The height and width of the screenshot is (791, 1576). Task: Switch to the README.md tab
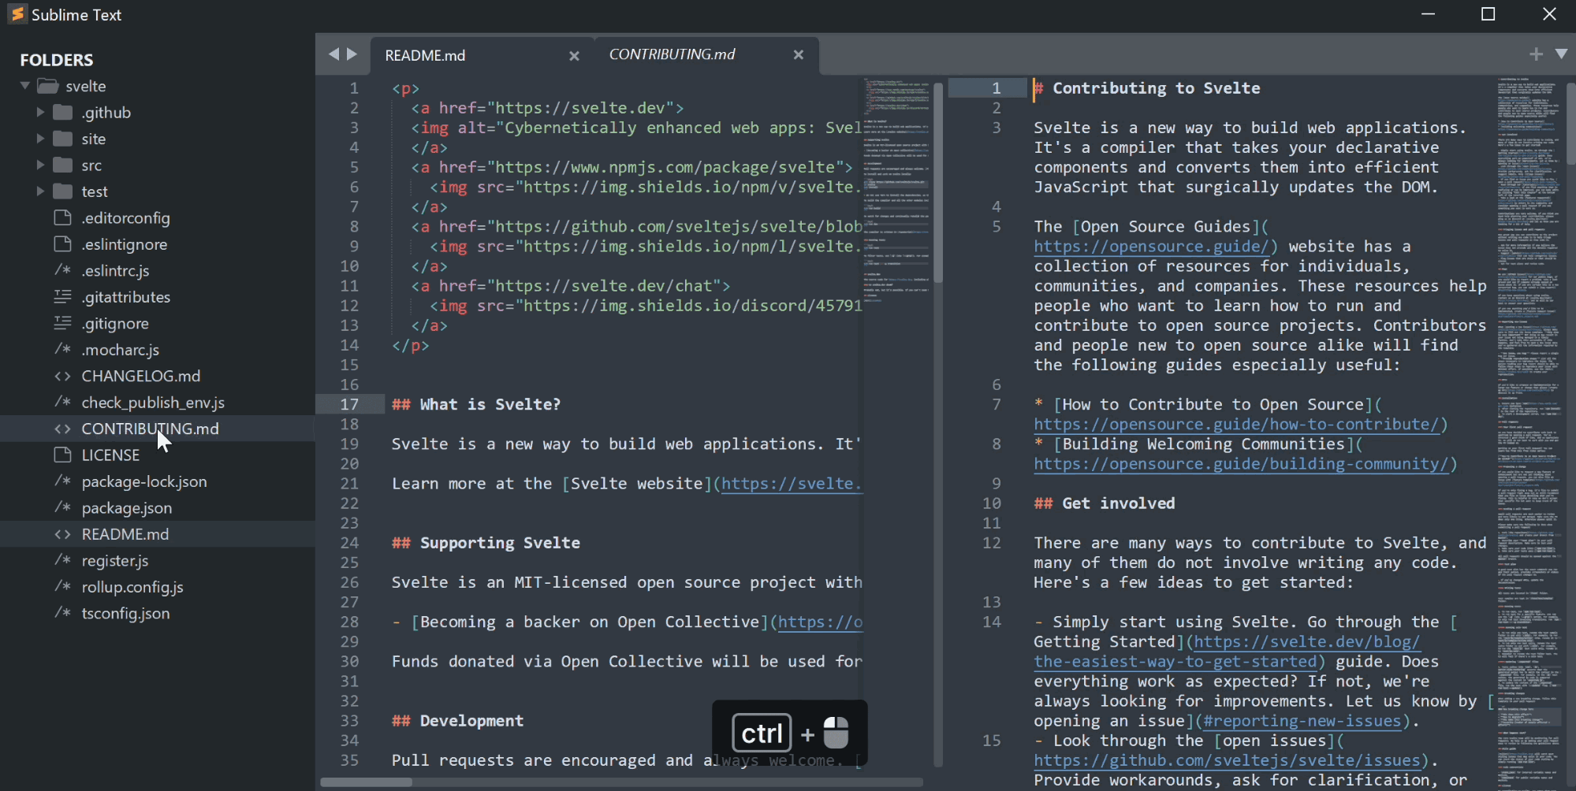coord(425,54)
